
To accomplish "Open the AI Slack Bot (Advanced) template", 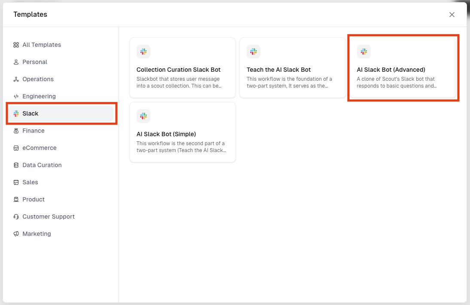I will pyautogui.click(x=403, y=68).
